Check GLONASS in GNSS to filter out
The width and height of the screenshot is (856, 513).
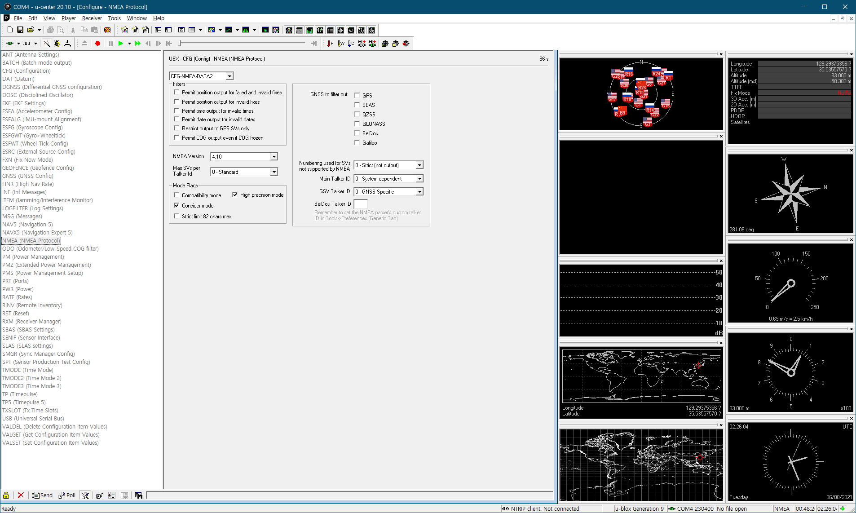357,124
